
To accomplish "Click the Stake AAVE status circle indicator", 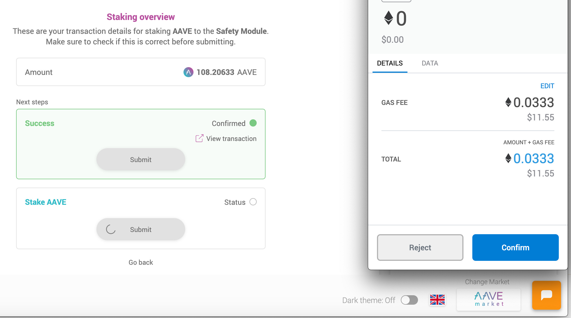I will [x=253, y=202].
